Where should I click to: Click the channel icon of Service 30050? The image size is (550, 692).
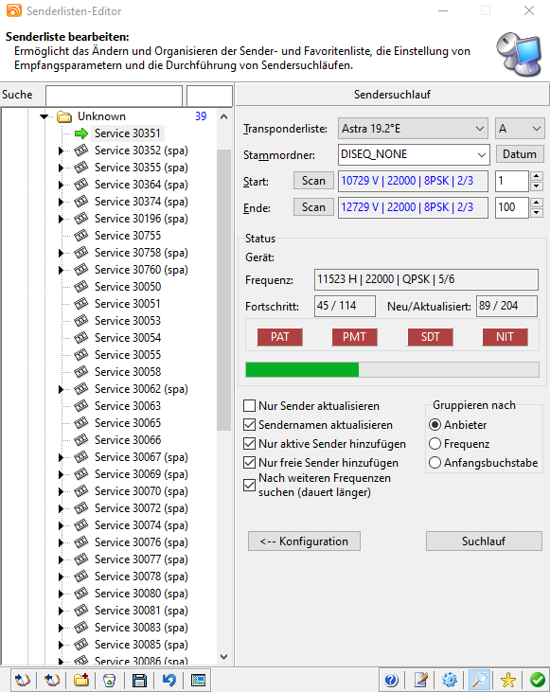tap(81, 287)
